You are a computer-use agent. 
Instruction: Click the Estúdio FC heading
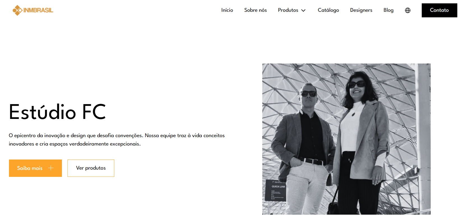point(57,112)
